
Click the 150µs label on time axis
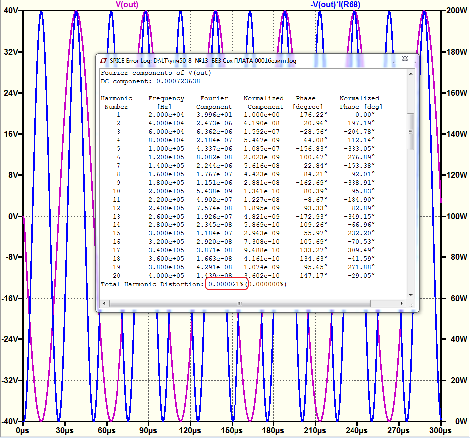232,431
